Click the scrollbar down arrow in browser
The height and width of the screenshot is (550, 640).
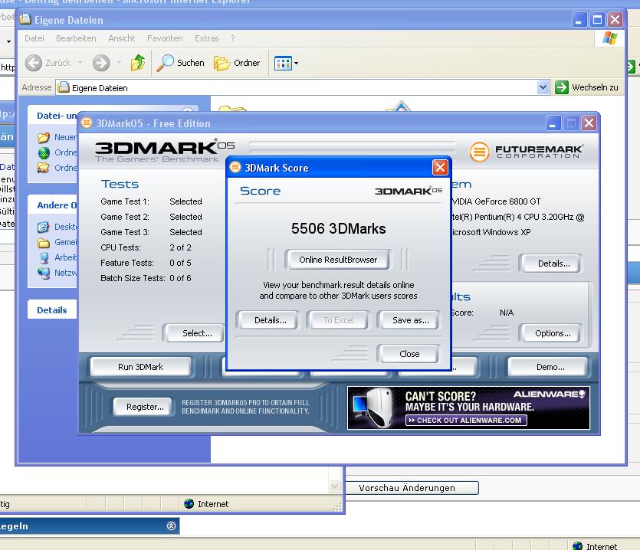pos(335,486)
